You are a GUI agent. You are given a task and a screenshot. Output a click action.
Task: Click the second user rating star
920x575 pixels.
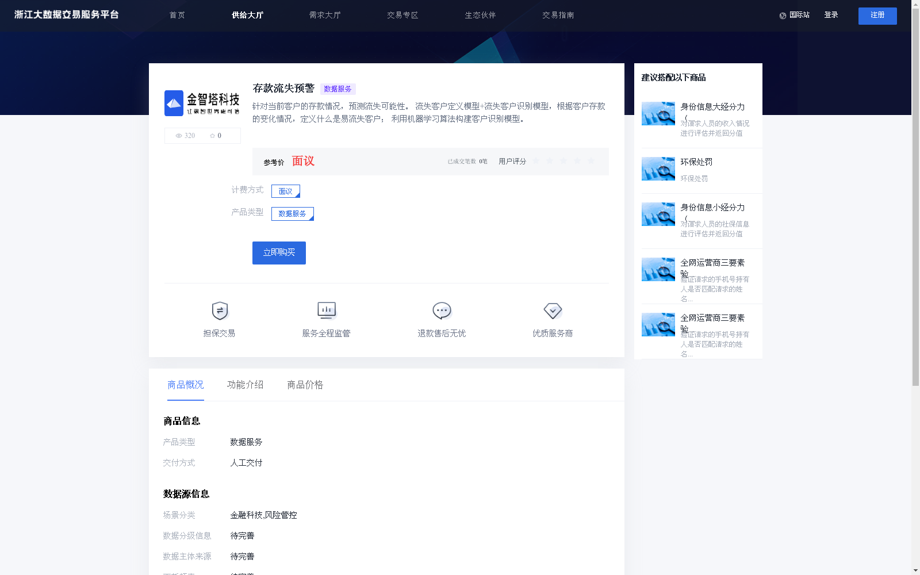550,161
